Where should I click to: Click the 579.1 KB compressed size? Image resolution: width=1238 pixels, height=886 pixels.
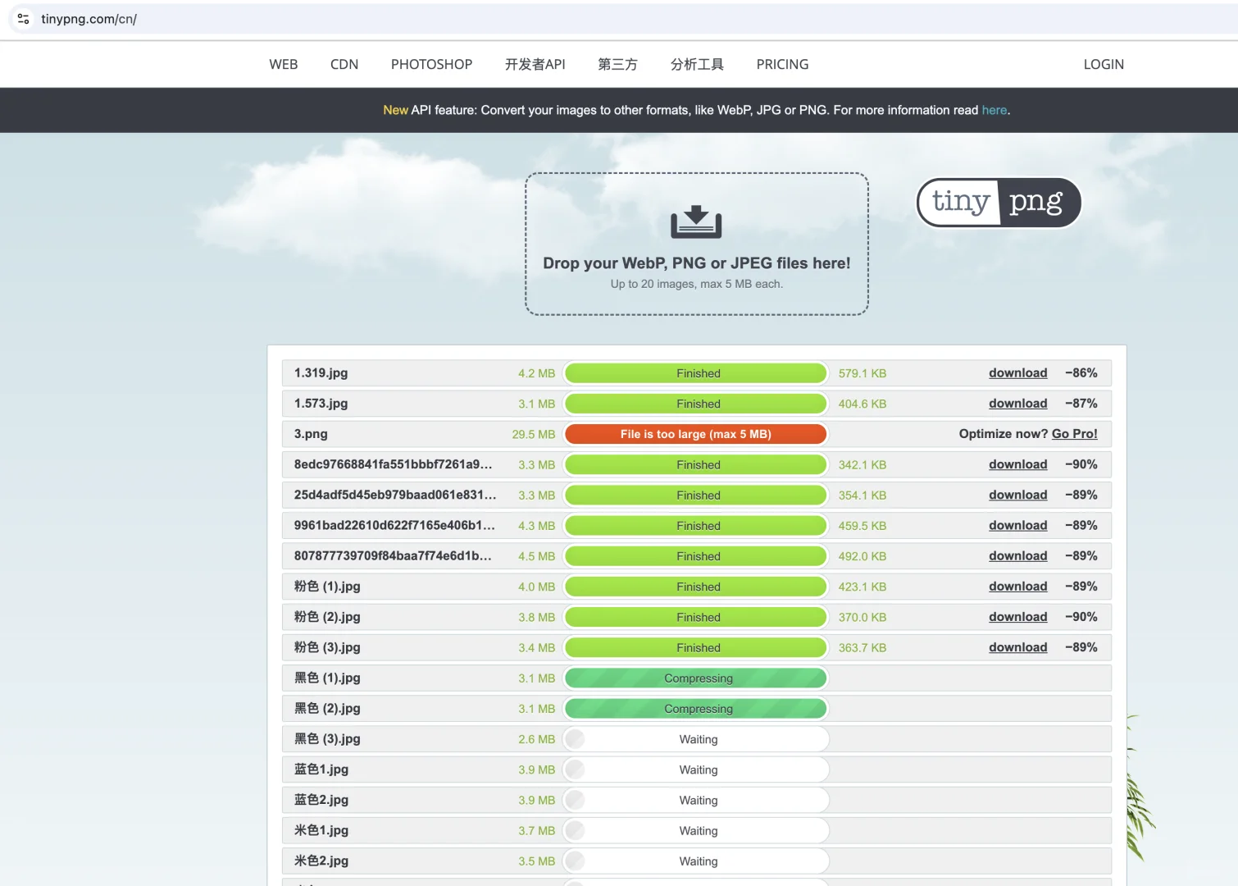(863, 373)
